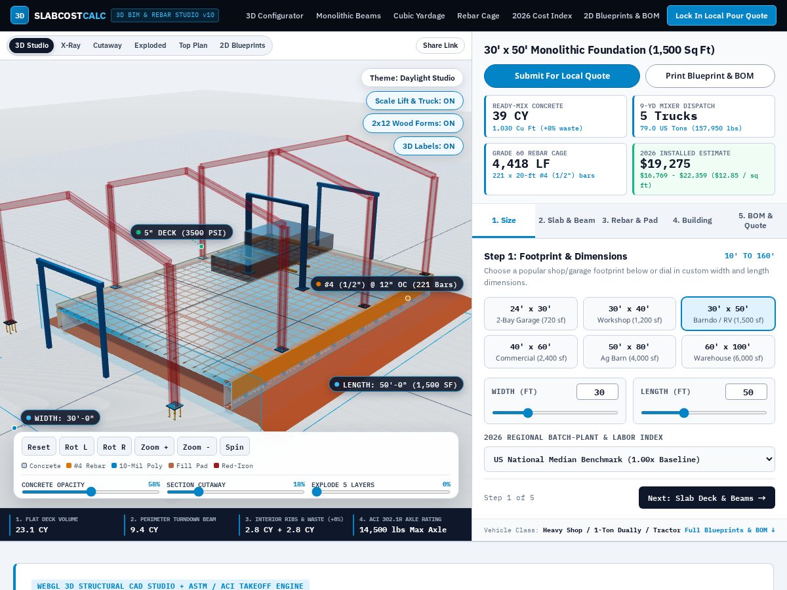This screenshot has width=787, height=590.
Task: Switch to X-Ray view mode
Action: click(71, 46)
